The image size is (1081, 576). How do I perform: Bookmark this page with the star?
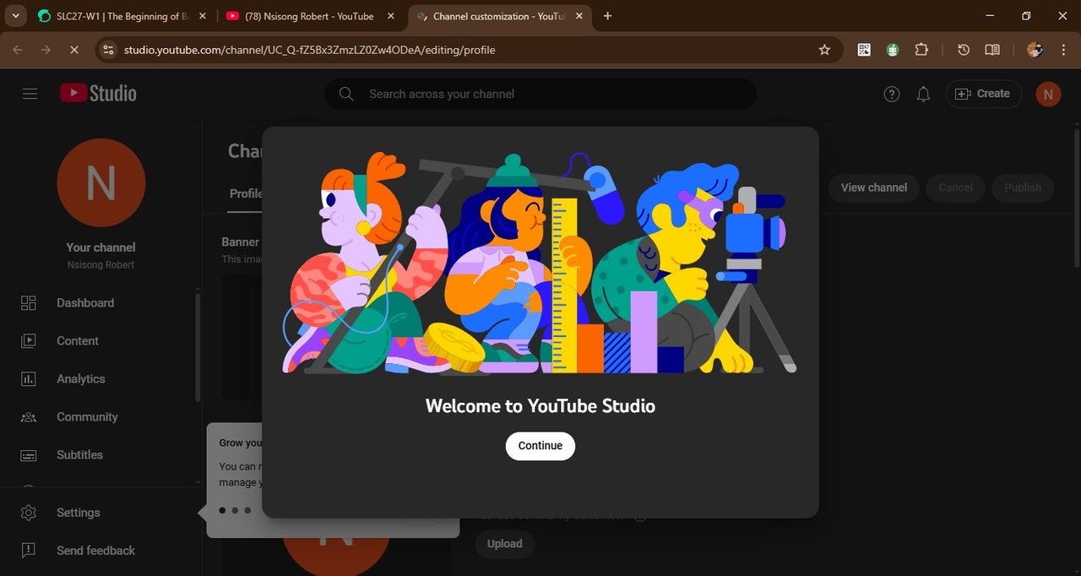tap(824, 50)
